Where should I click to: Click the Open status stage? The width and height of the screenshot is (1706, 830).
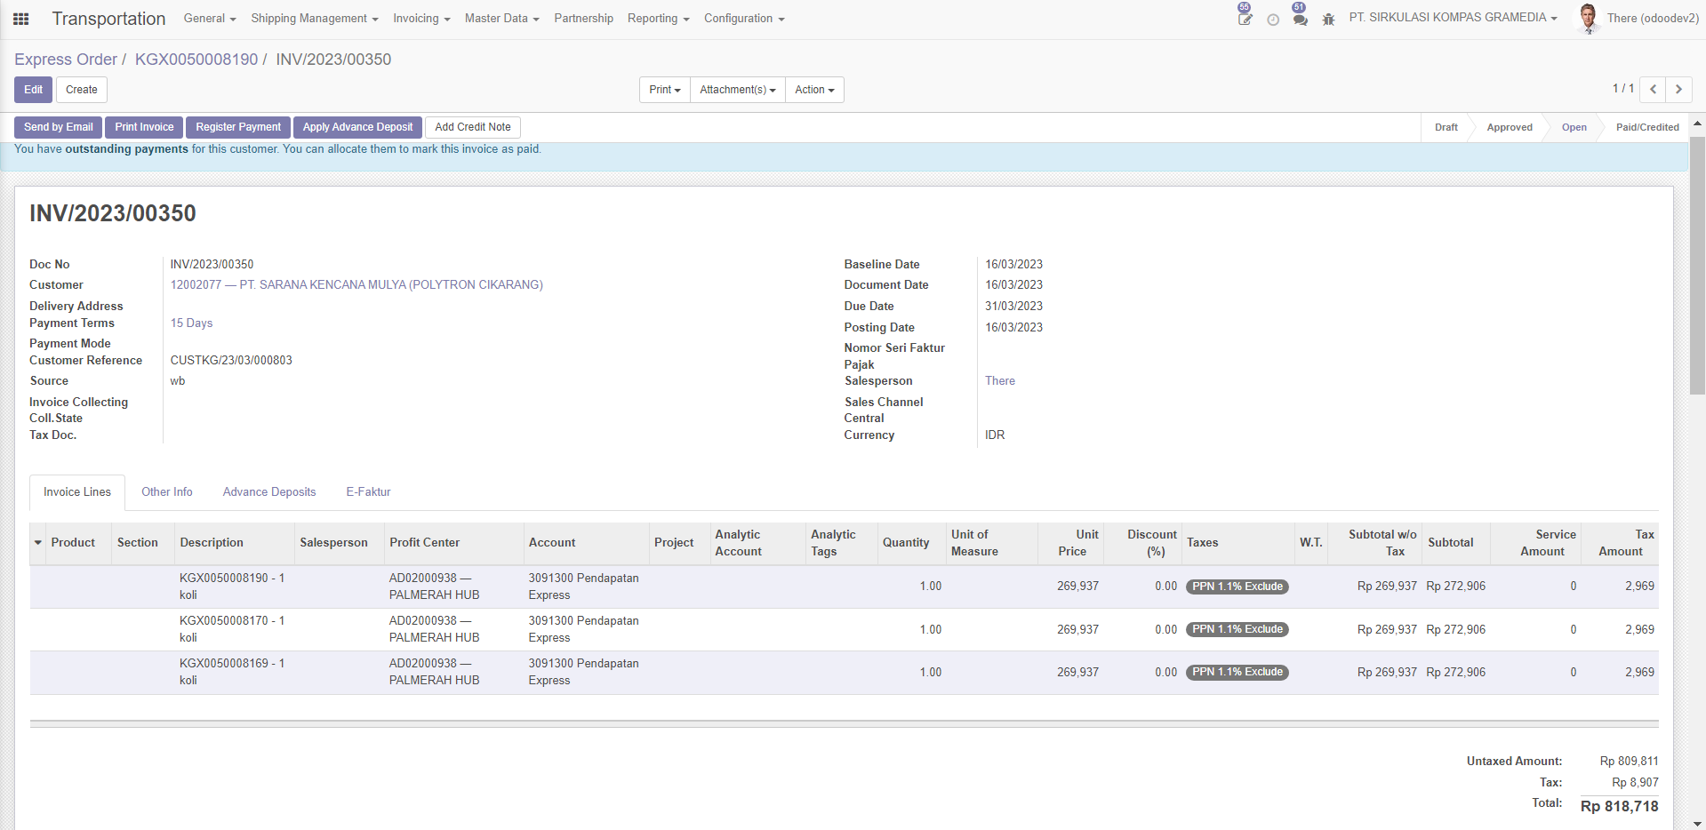[x=1574, y=127]
